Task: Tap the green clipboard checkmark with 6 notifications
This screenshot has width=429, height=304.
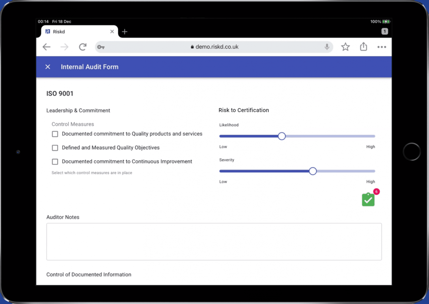Action: click(368, 199)
